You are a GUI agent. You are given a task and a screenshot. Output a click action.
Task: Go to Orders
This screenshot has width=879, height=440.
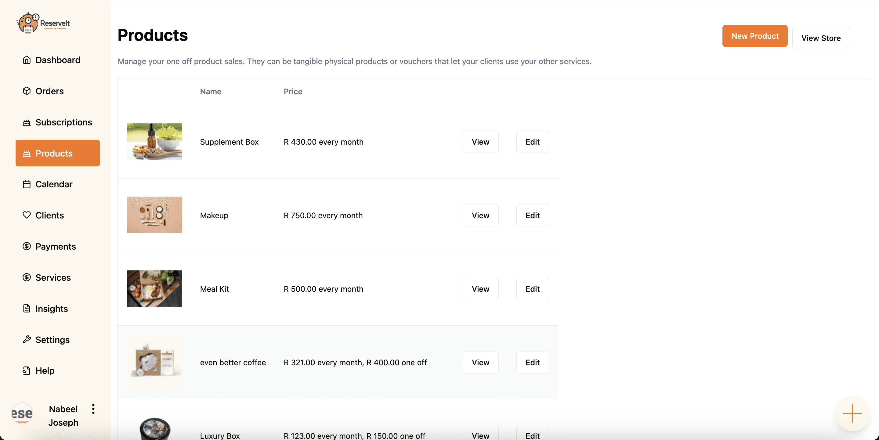58,91
